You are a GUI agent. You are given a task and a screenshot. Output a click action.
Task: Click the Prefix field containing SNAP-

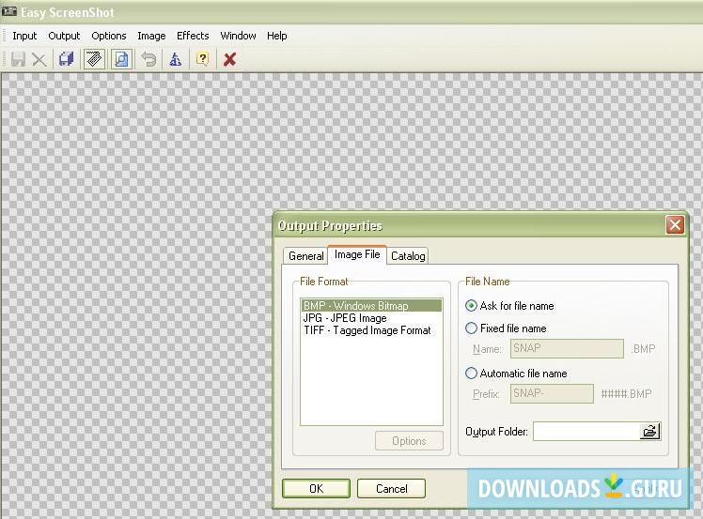(x=552, y=393)
